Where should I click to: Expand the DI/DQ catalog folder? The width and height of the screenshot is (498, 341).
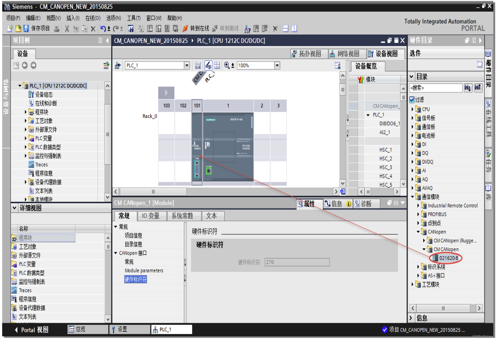tap(413, 162)
